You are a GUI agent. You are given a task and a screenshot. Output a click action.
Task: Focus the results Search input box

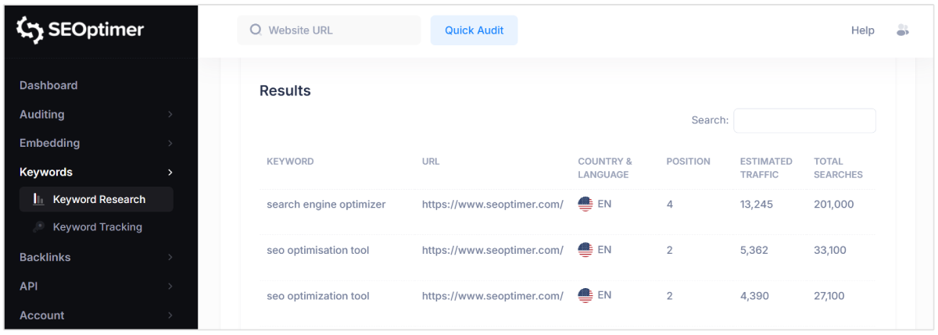pyautogui.click(x=804, y=120)
